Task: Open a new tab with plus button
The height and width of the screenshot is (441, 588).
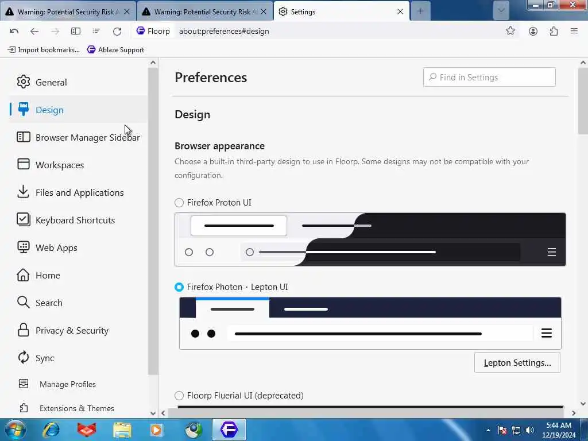Action: tap(420, 11)
